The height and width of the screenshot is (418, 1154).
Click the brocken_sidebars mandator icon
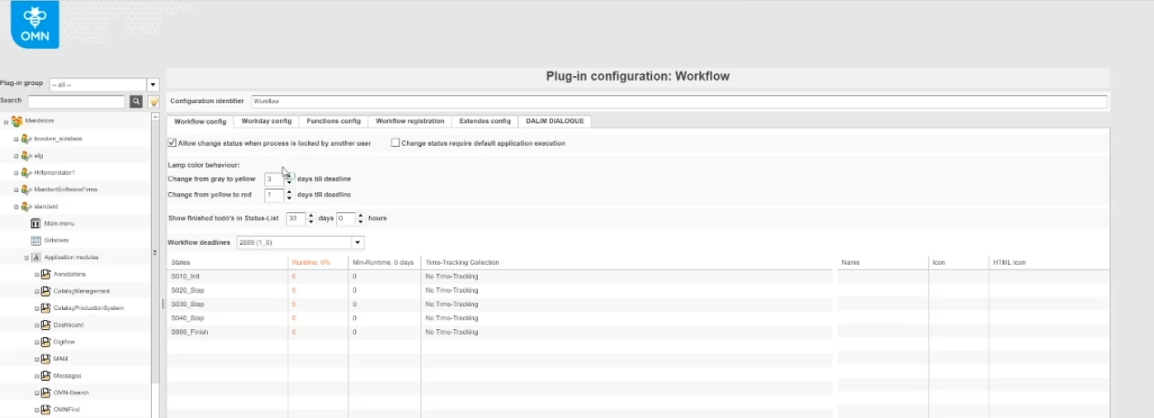[x=26, y=139]
